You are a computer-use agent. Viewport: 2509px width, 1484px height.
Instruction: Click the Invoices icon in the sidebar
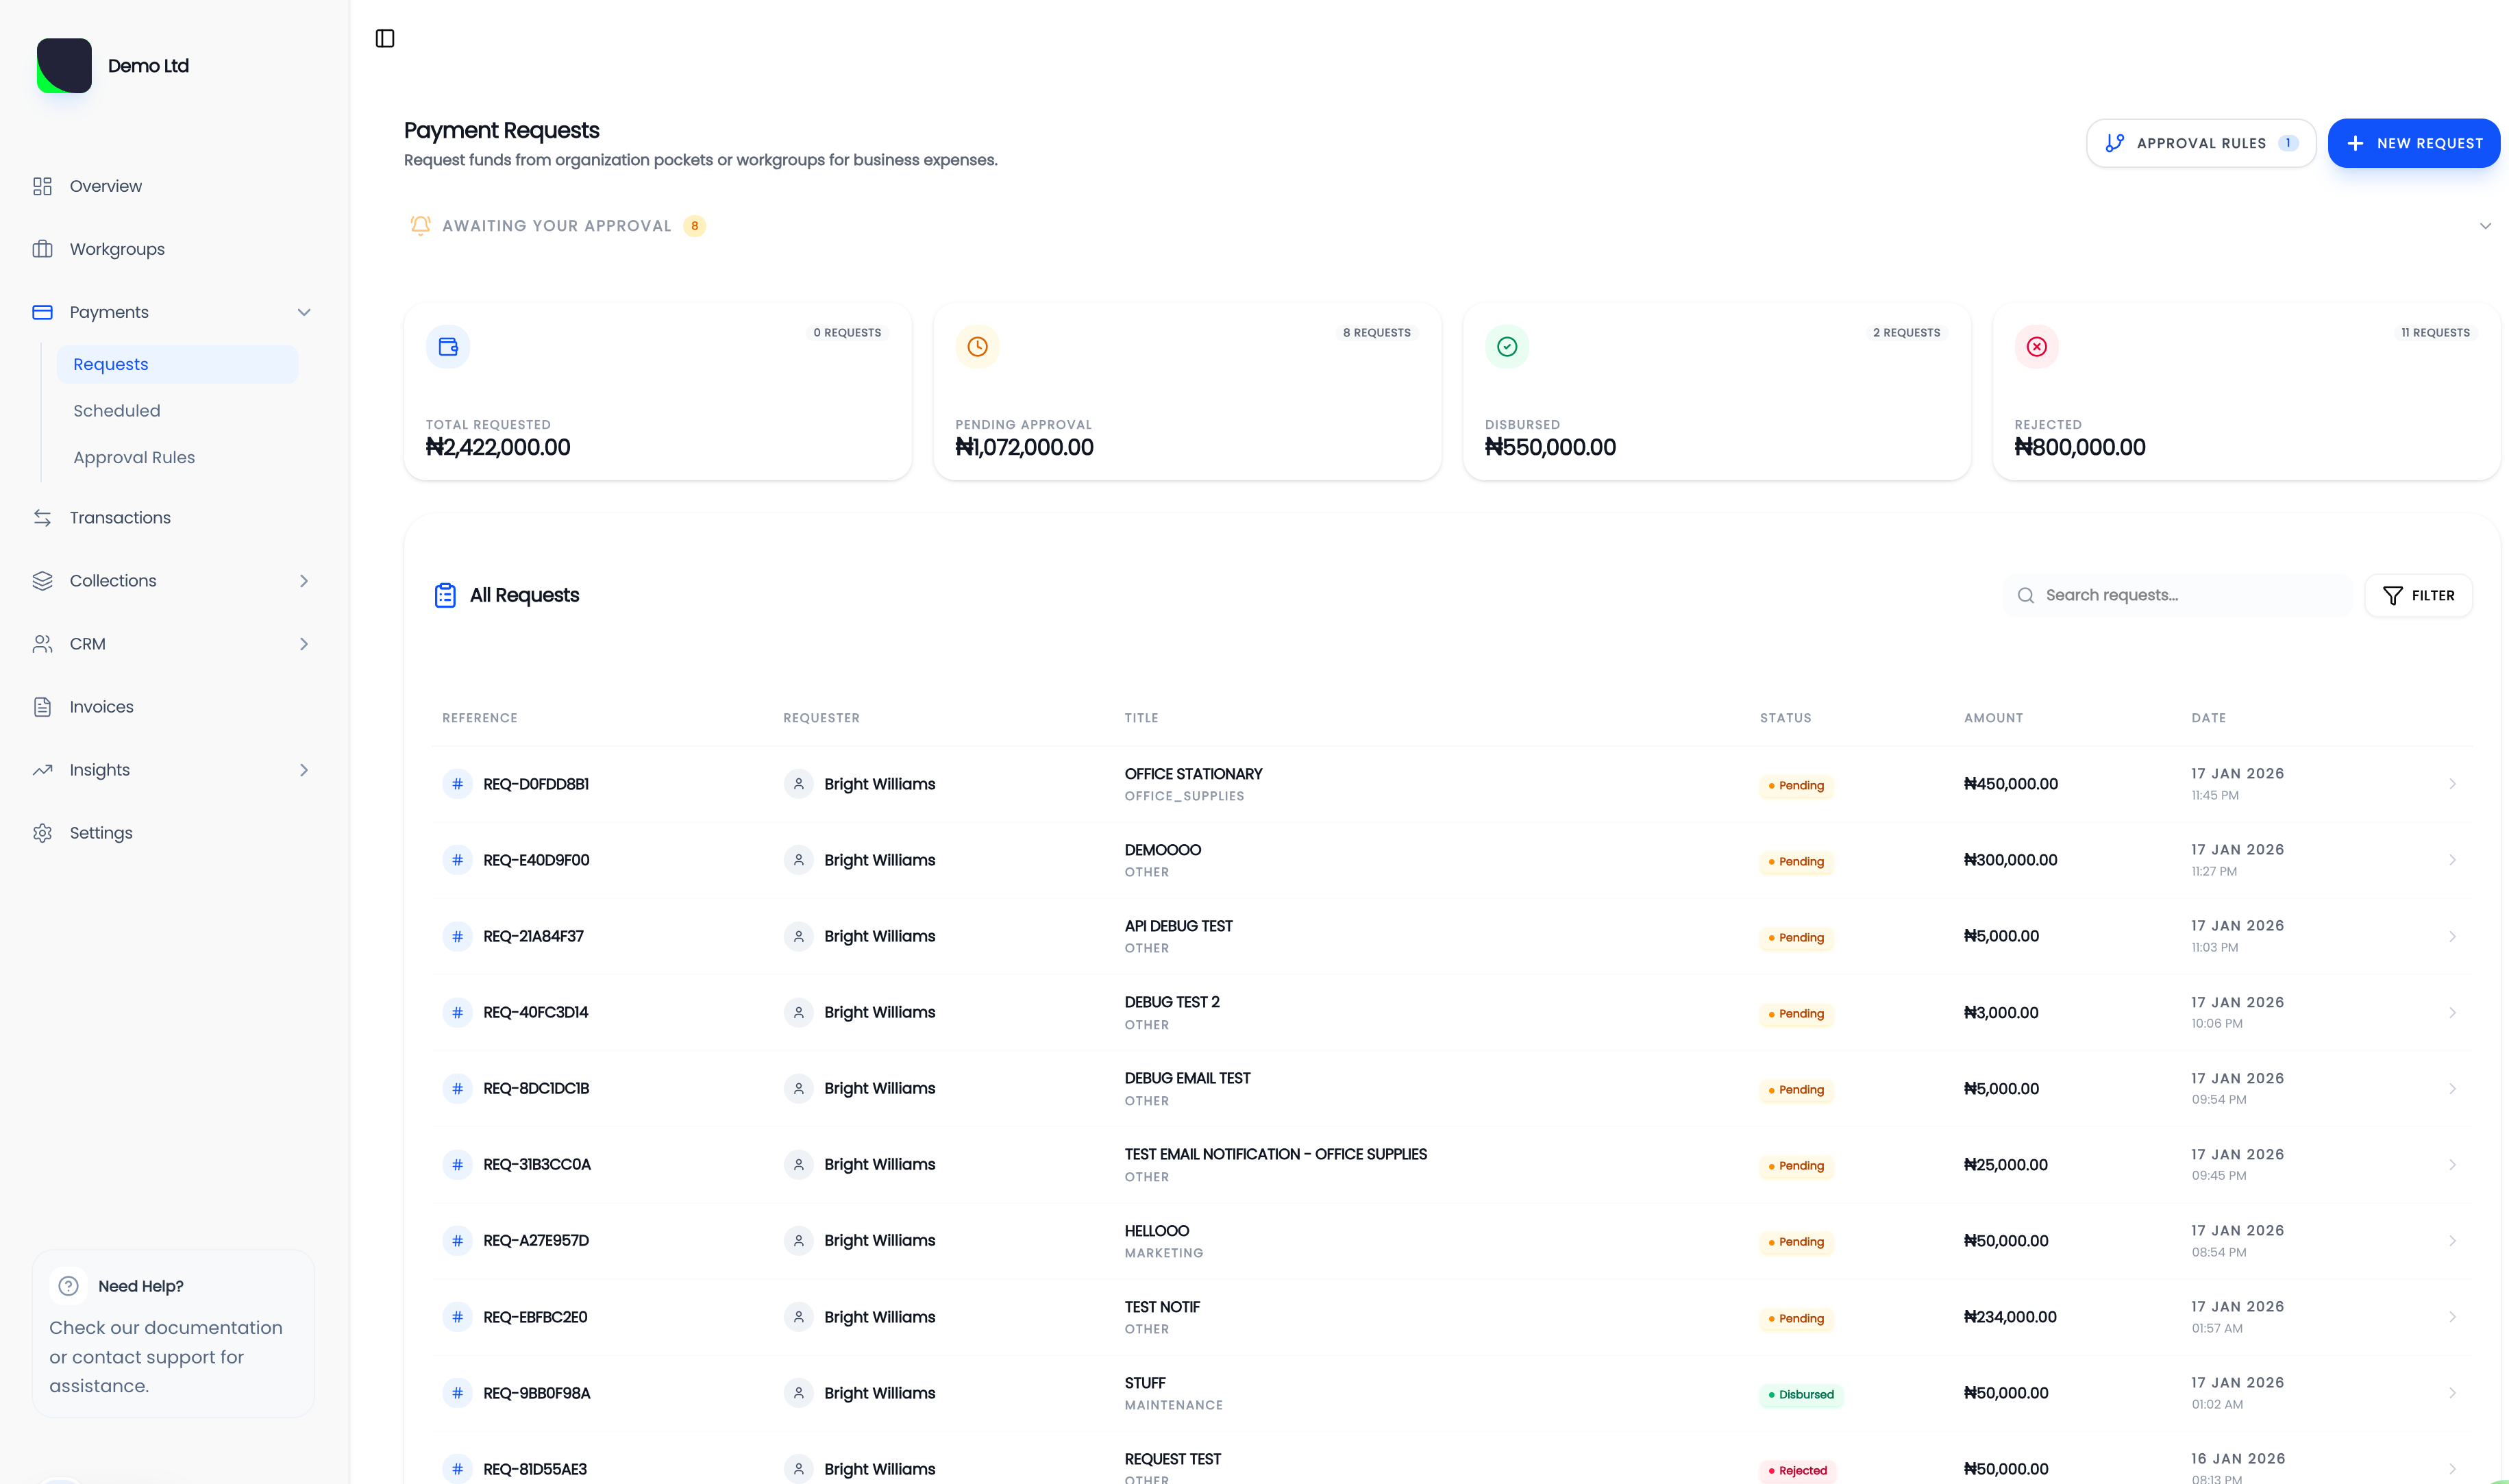(x=42, y=706)
